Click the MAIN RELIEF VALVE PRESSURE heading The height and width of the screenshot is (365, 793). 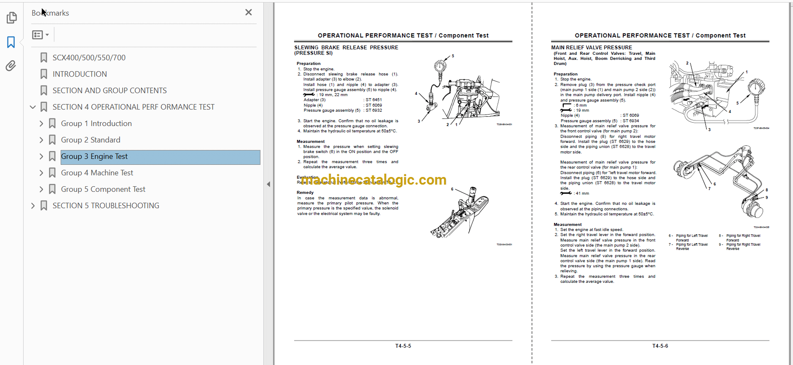(x=592, y=48)
